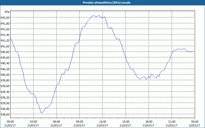Click the 941,80 axis value
205x128 pixels.
pos(5,23)
